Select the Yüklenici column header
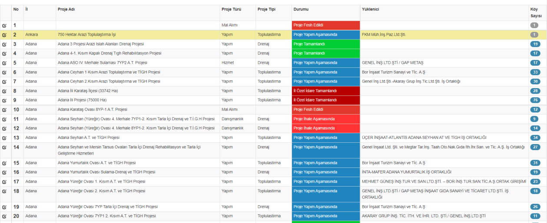This screenshot has width=547, height=223. (370, 9)
